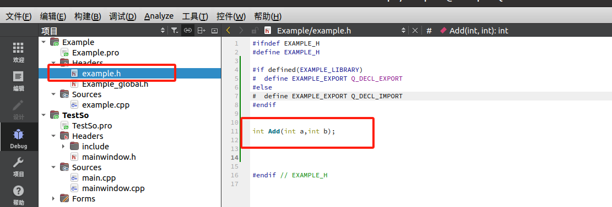The image size is (612, 207).
Task: Collapse the TestSo project node
Action: [44, 115]
